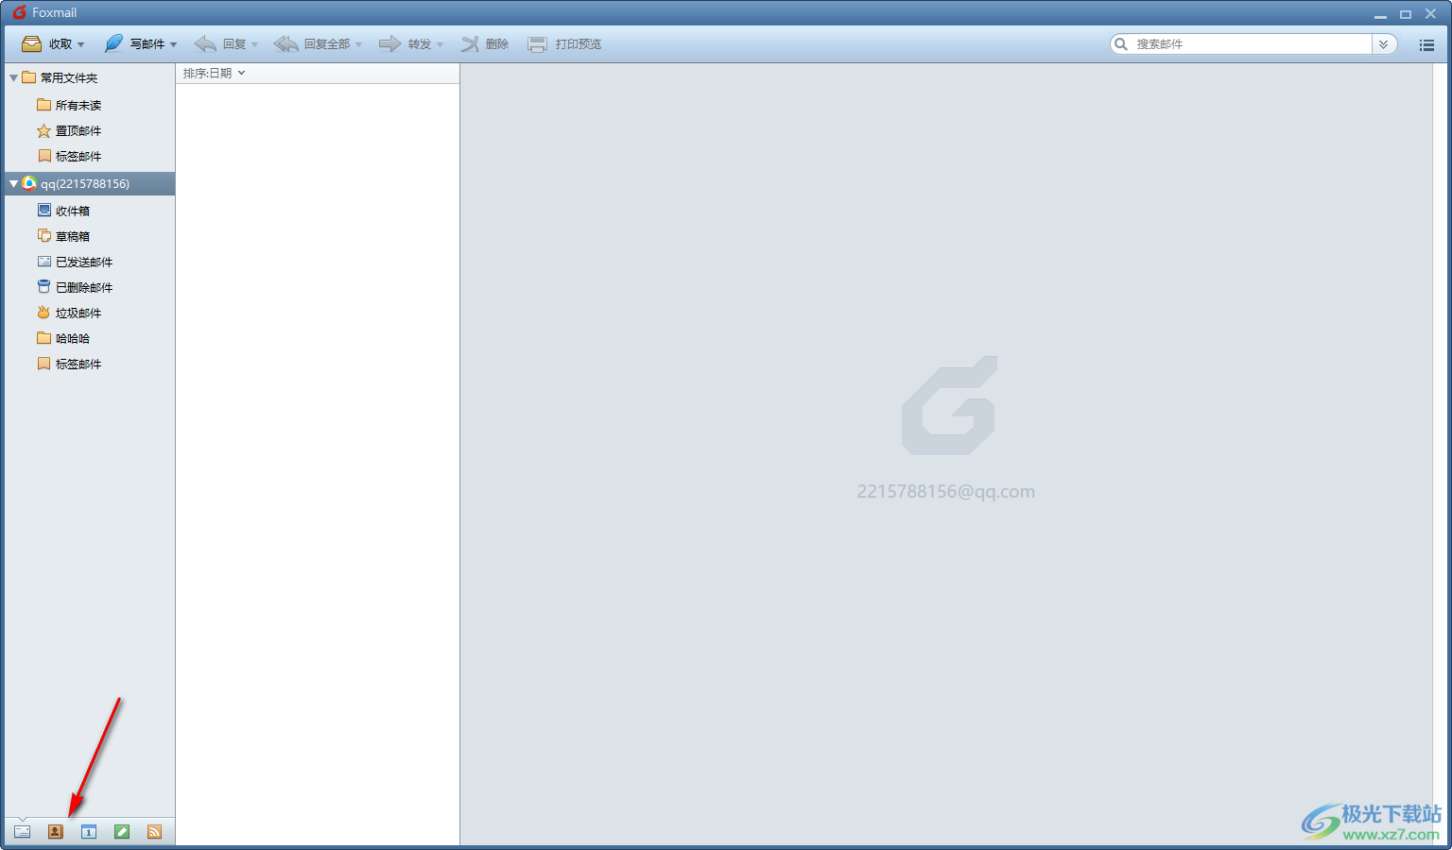
Task: Switch to contacts view bottom icon
Action: coord(55,832)
